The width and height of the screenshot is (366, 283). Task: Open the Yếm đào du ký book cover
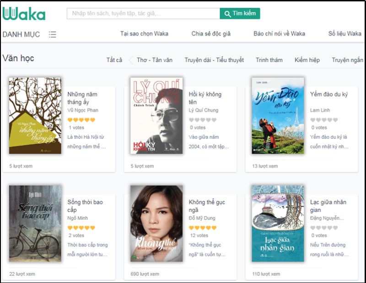[x=278, y=116]
